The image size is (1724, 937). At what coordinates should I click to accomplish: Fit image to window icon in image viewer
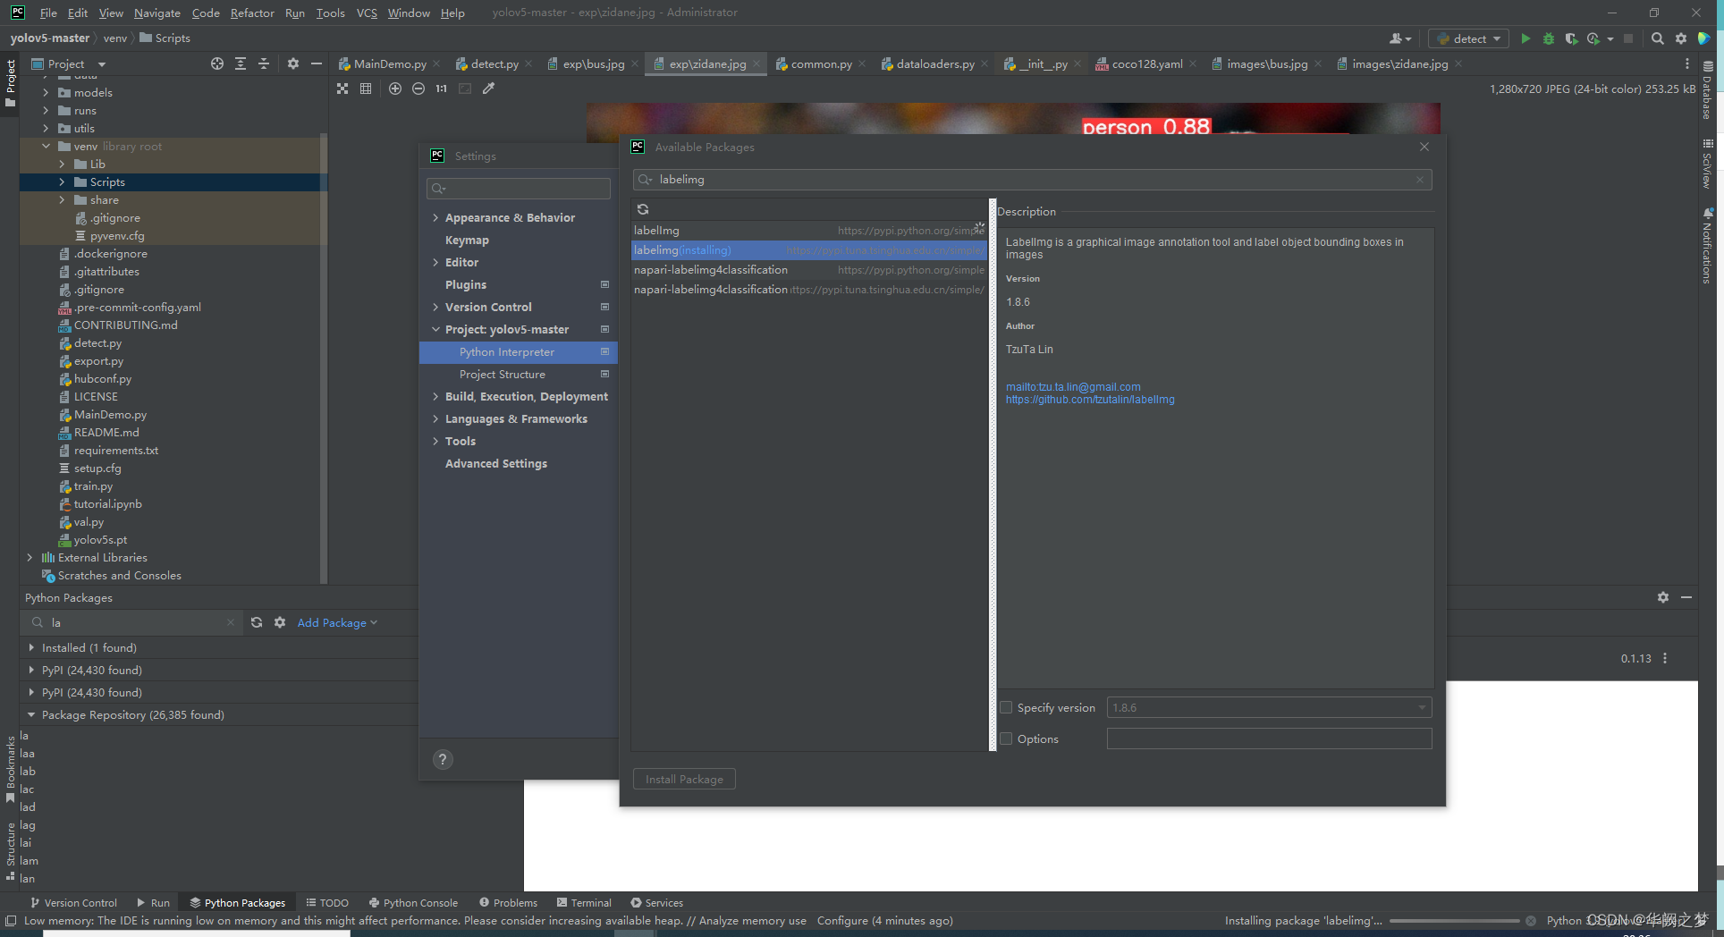point(342,89)
